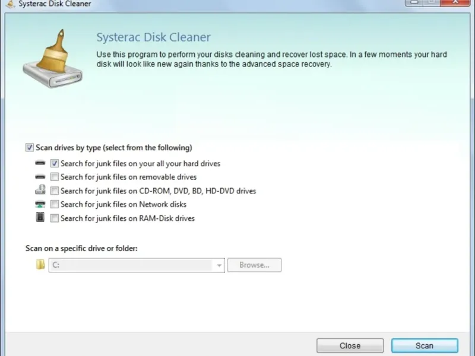
Task: Uncheck Scan drives by type
Action: [29, 147]
